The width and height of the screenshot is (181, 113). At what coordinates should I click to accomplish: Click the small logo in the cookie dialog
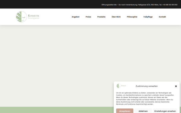121,86
